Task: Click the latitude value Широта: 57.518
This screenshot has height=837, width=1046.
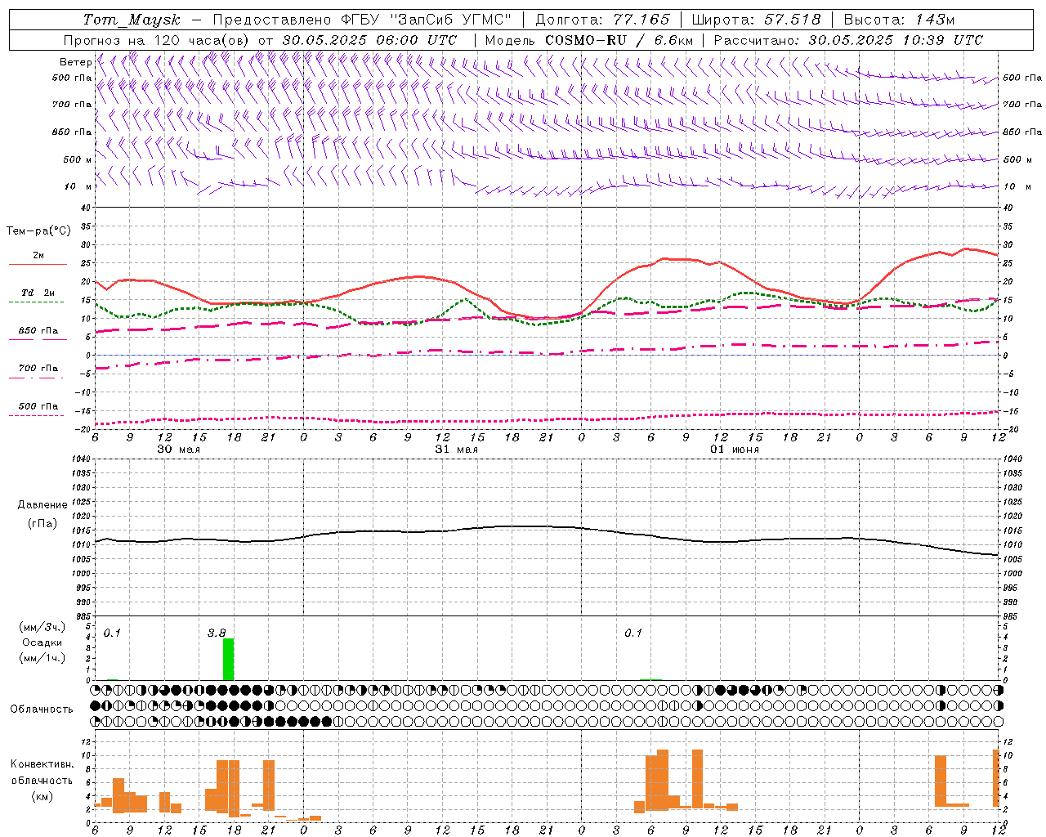Action: click(x=756, y=20)
